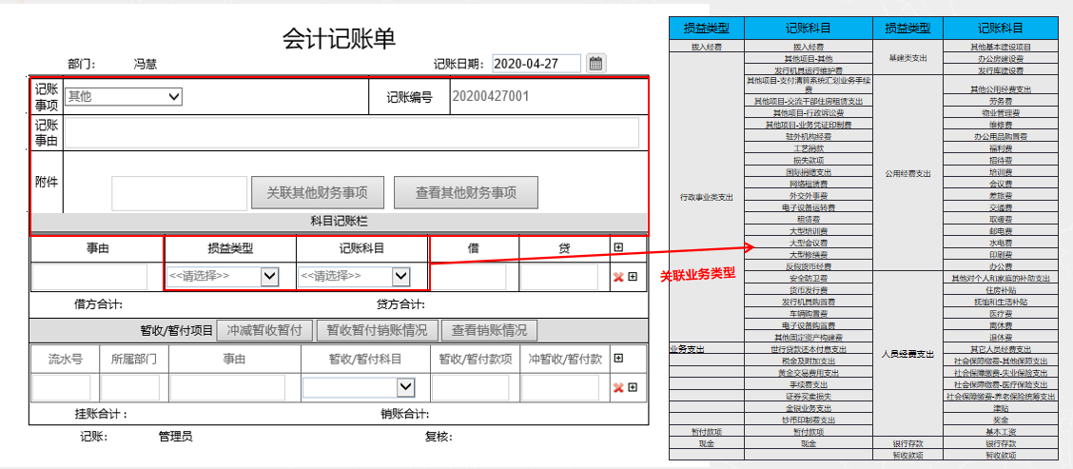
Task: Select the 其他项目-其他 subject cell
Action: (809, 59)
